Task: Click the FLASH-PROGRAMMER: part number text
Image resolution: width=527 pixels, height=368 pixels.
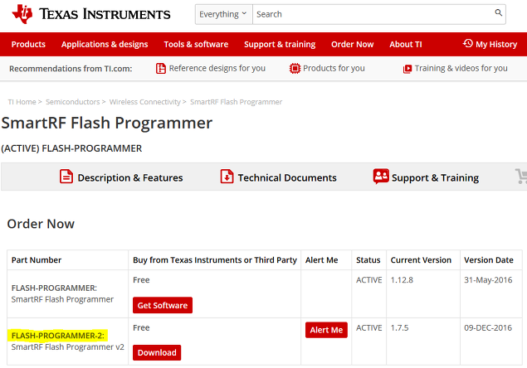Action: pyautogui.click(x=54, y=288)
